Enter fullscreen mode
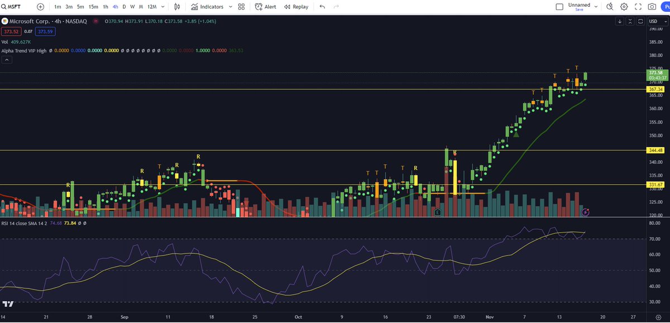The width and height of the screenshot is (670, 323). [x=638, y=7]
